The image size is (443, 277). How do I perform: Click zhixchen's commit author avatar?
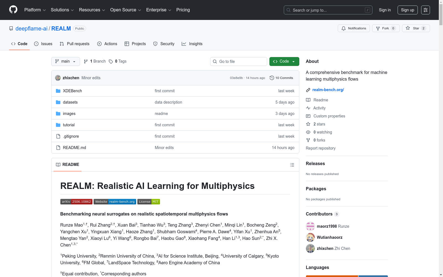(58, 78)
